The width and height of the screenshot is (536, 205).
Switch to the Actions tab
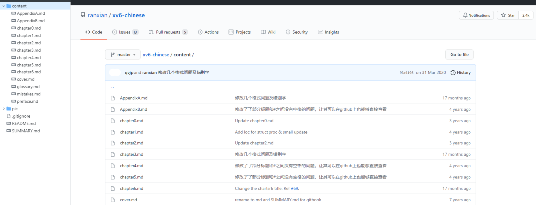point(208,32)
